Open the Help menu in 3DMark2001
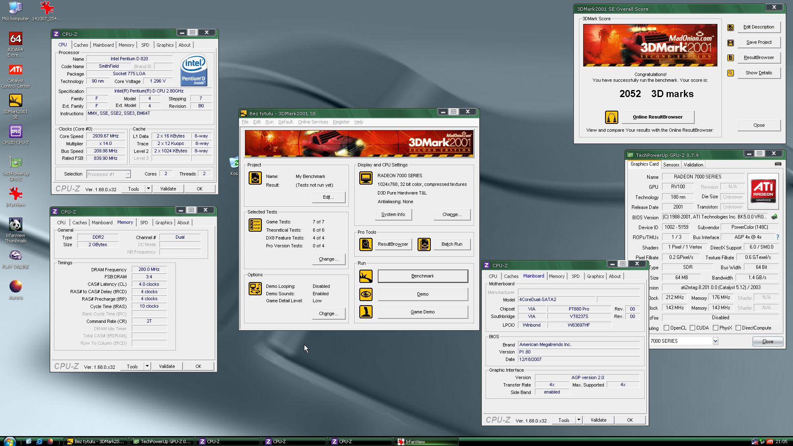Screen dimensions: 793x446 [x=359, y=122]
